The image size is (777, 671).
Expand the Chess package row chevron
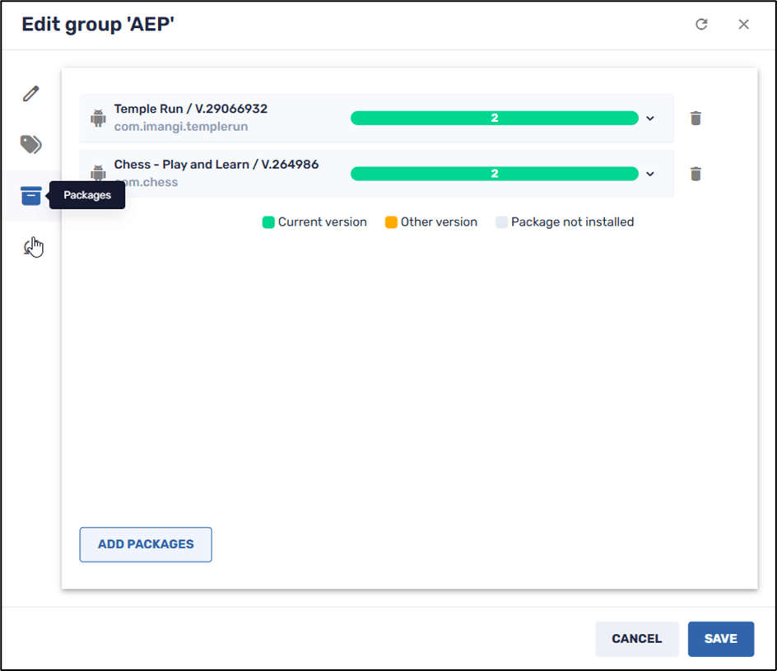[650, 174]
